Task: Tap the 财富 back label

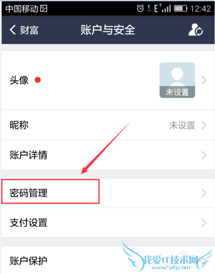Action: pos(29,30)
